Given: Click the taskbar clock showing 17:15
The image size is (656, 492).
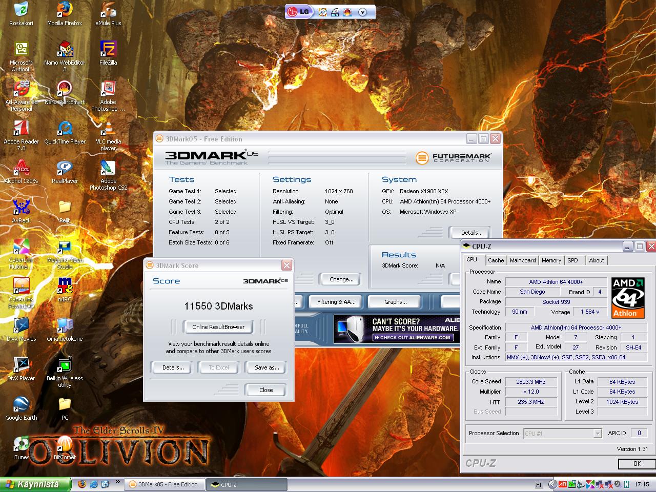Looking at the screenshot, I should pyautogui.click(x=642, y=484).
